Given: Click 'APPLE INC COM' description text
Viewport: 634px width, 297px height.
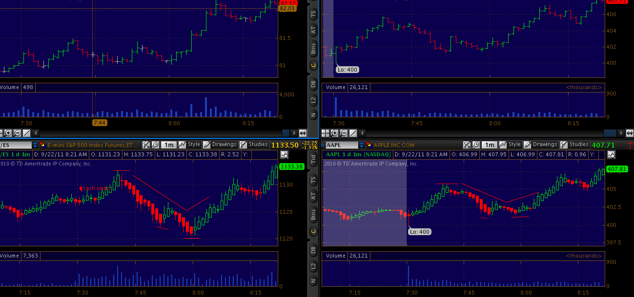Looking at the screenshot, I should [394, 145].
